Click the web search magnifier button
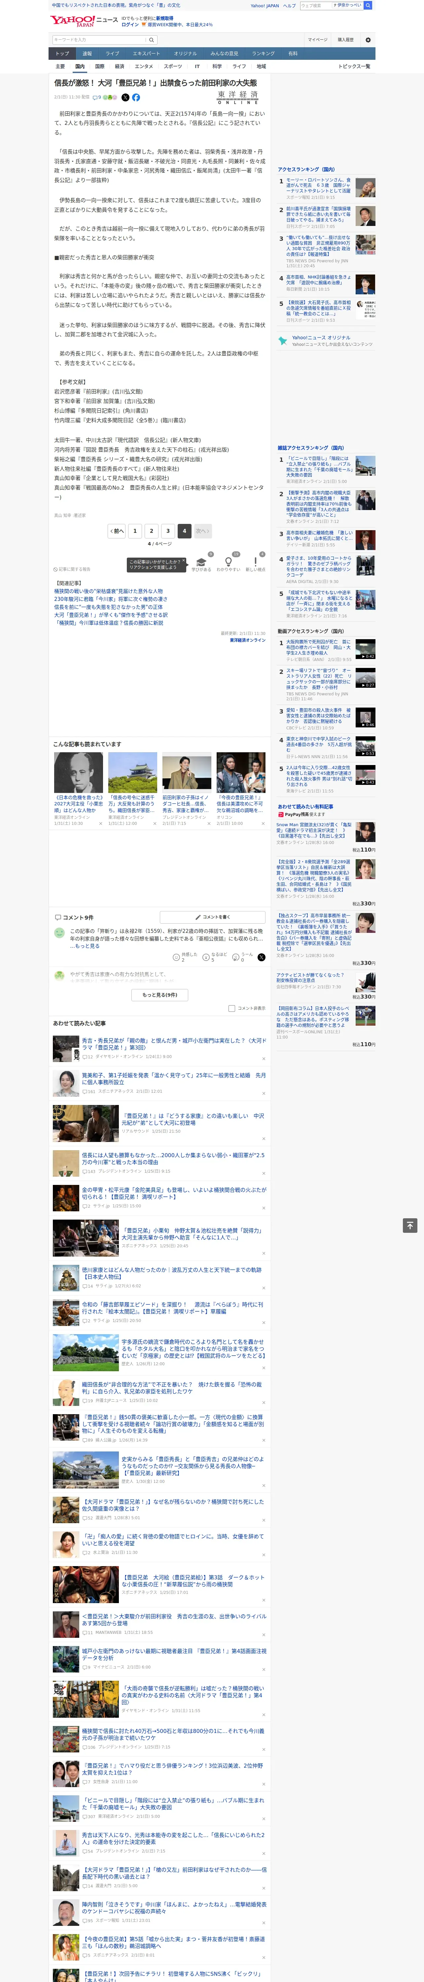Screen dimensions: 424x1982 pos(368,5)
